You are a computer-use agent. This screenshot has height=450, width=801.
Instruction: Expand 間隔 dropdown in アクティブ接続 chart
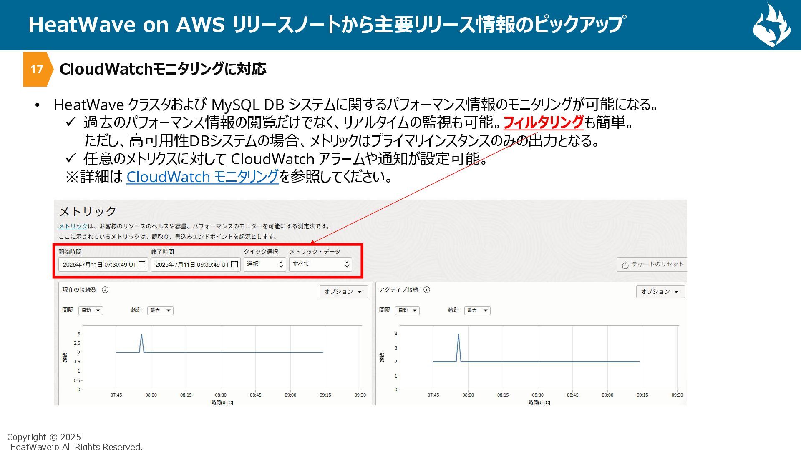point(407,310)
